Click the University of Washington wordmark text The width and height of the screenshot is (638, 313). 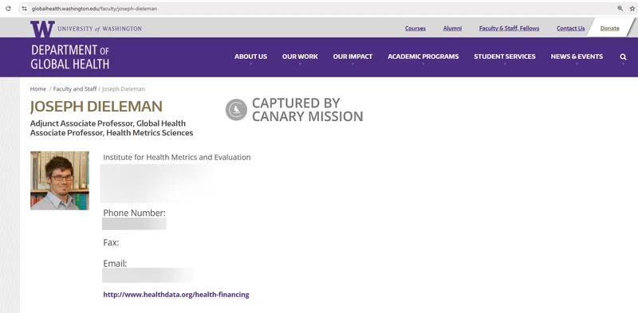[100, 29]
